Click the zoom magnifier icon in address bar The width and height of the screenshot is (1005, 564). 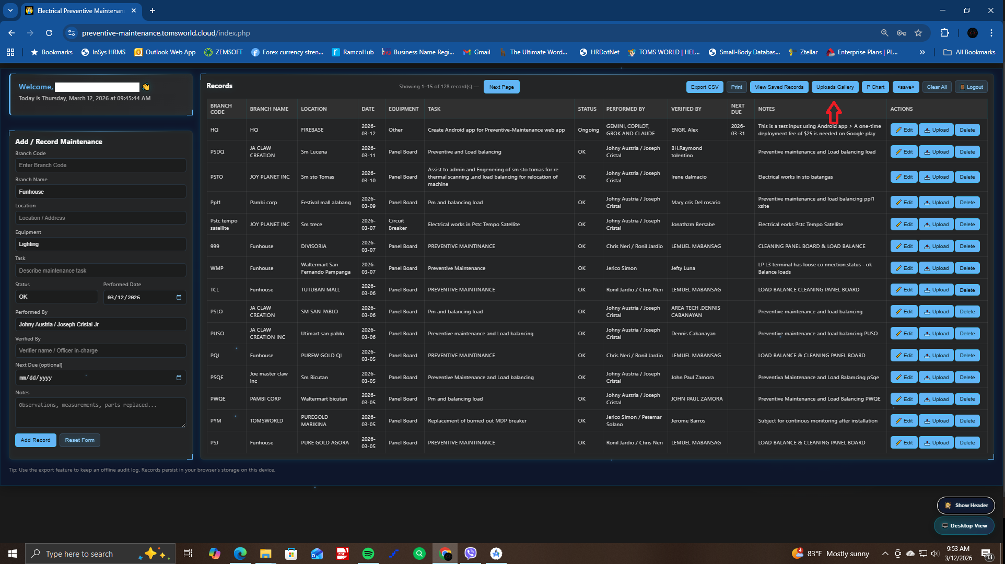884,33
